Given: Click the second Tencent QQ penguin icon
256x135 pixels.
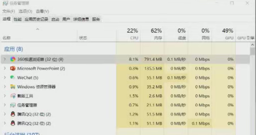Looking at the screenshot, I should [x=13, y=123].
